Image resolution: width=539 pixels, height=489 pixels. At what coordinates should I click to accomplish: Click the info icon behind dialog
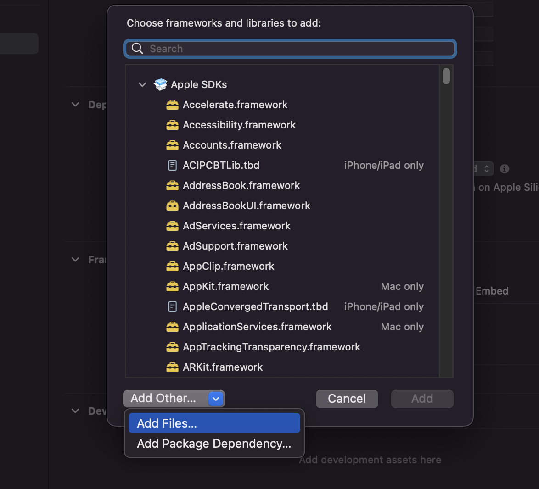(504, 169)
